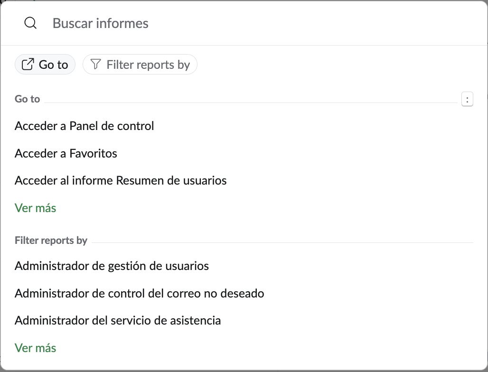Image resolution: width=488 pixels, height=372 pixels.
Task: Click the external-link icon in Go to chip
Action: coord(28,65)
